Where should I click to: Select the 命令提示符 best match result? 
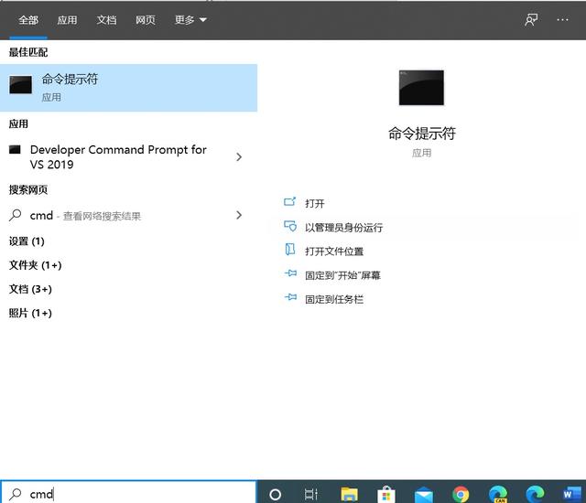click(x=128, y=88)
